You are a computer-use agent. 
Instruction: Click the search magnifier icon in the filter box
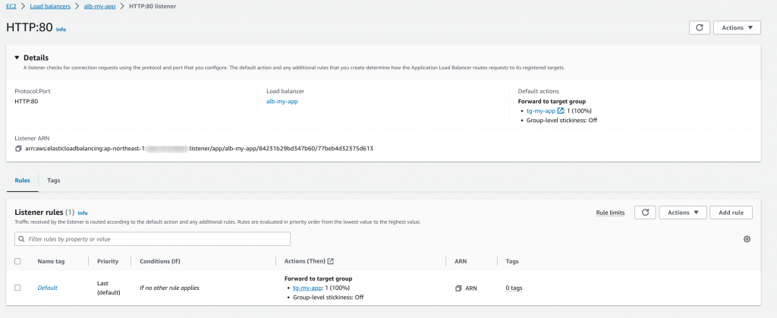tap(21, 239)
